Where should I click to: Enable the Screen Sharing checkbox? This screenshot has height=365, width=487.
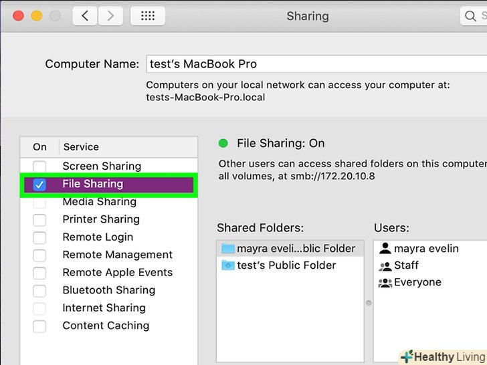pyautogui.click(x=39, y=166)
